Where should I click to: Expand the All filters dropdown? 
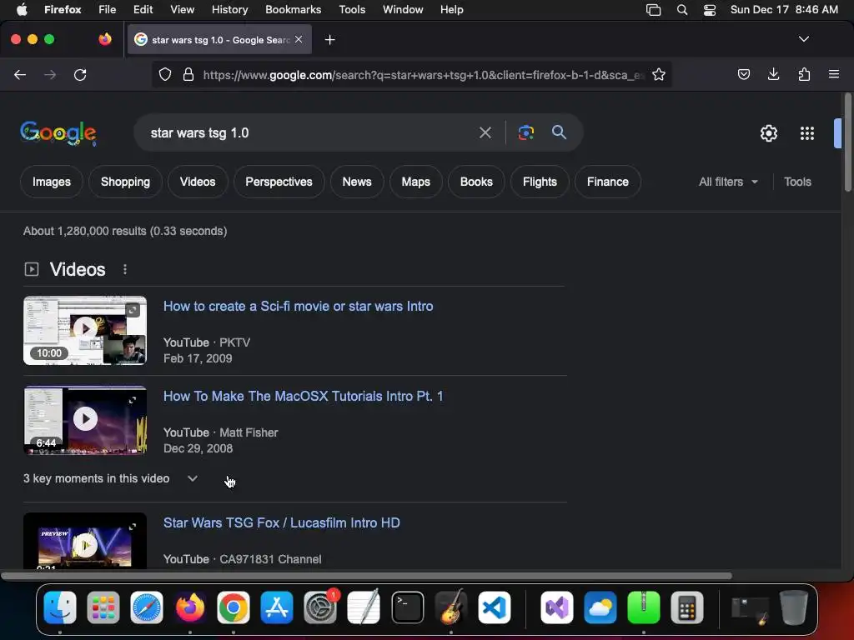click(728, 182)
